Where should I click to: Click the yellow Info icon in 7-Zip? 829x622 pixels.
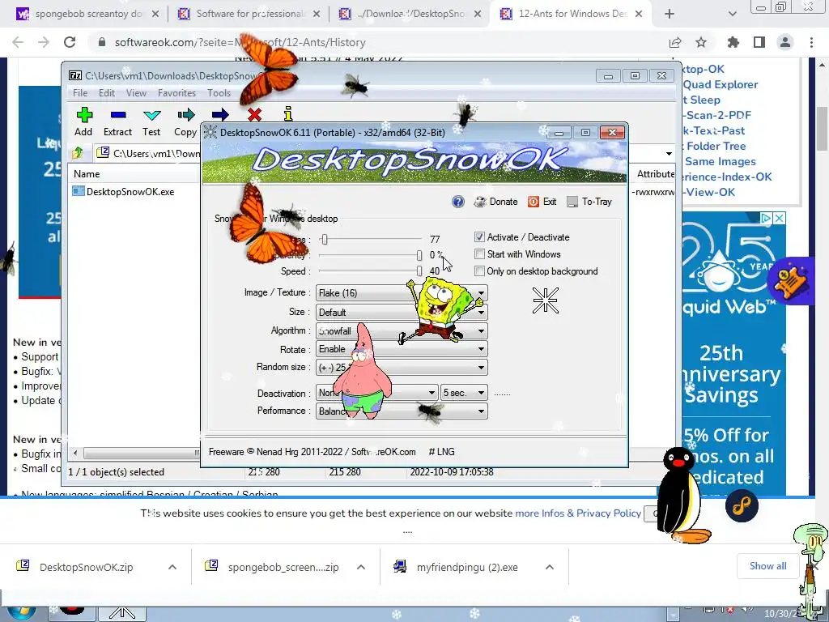(x=288, y=113)
